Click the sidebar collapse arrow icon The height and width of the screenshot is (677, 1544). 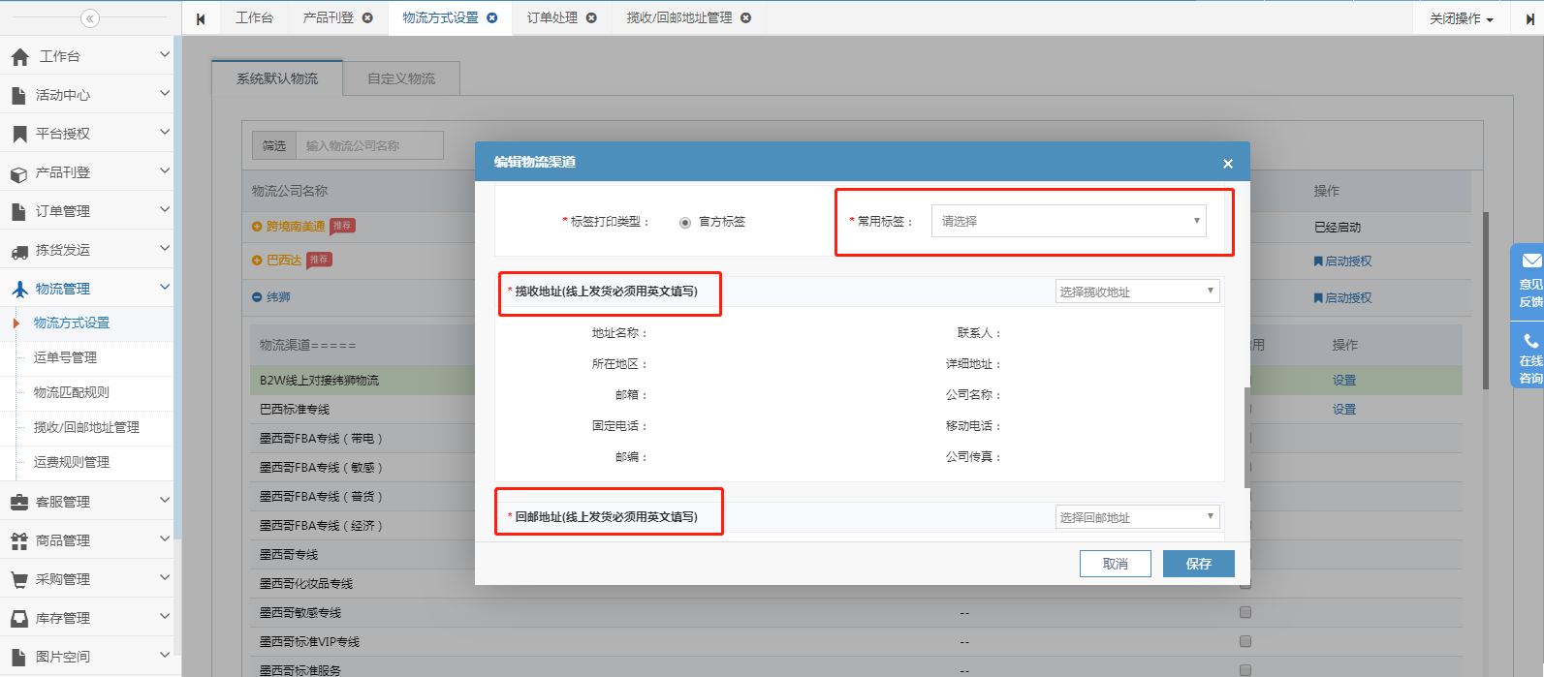(90, 18)
